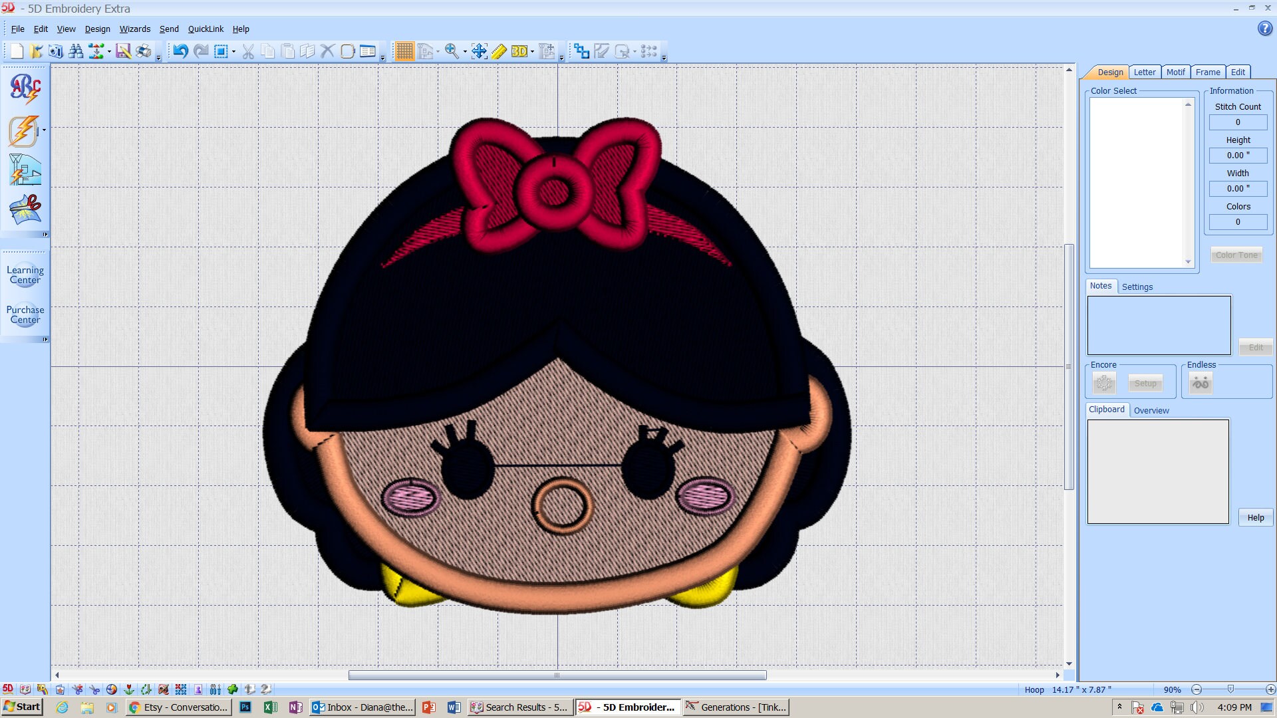Switch to the Edit tab

coord(1238,72)
